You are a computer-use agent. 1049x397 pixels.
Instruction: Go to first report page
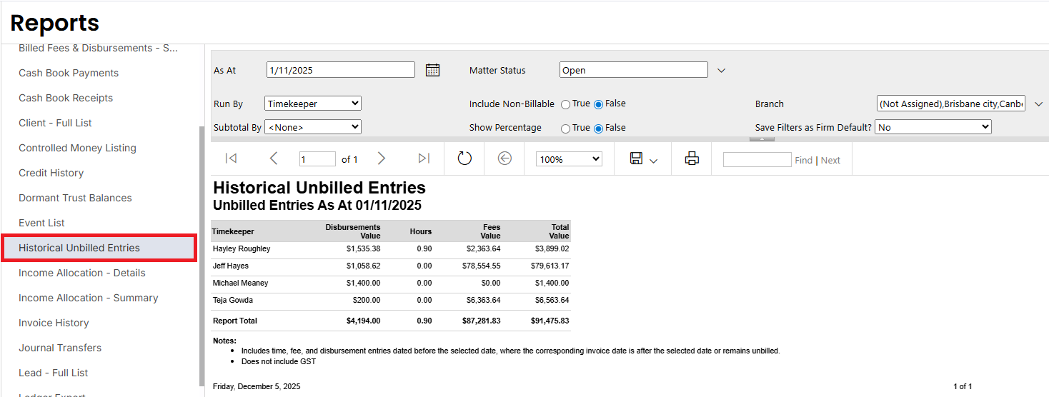point(231,159)
